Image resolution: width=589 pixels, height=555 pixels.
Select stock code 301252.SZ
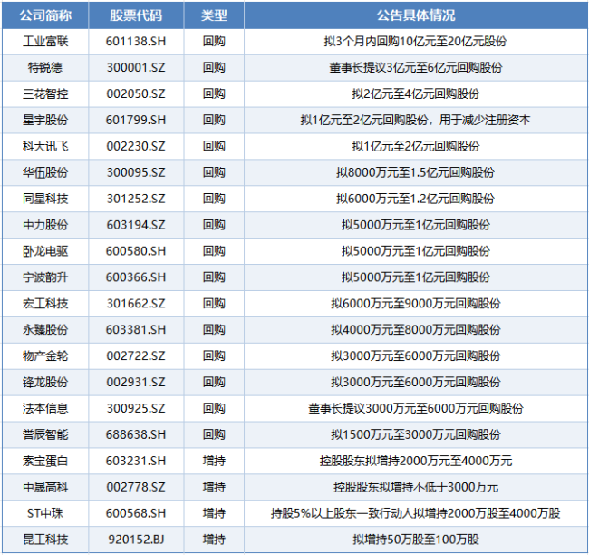(136, 199)
